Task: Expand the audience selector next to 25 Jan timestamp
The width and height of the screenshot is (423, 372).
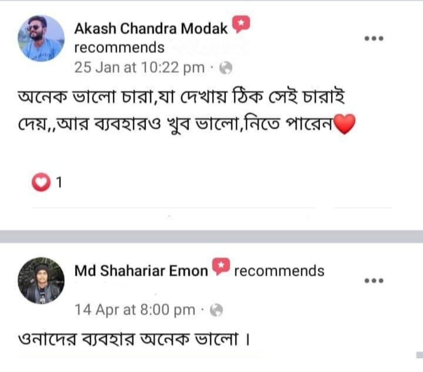Action: [x=226, y=67]
